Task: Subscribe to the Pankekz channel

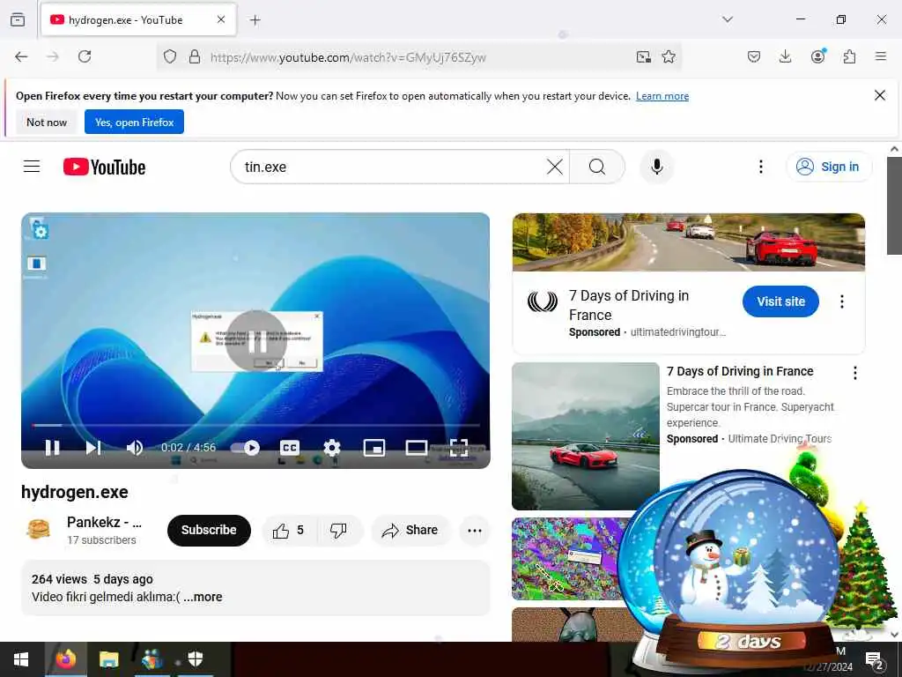Action: tap(209, 530)
